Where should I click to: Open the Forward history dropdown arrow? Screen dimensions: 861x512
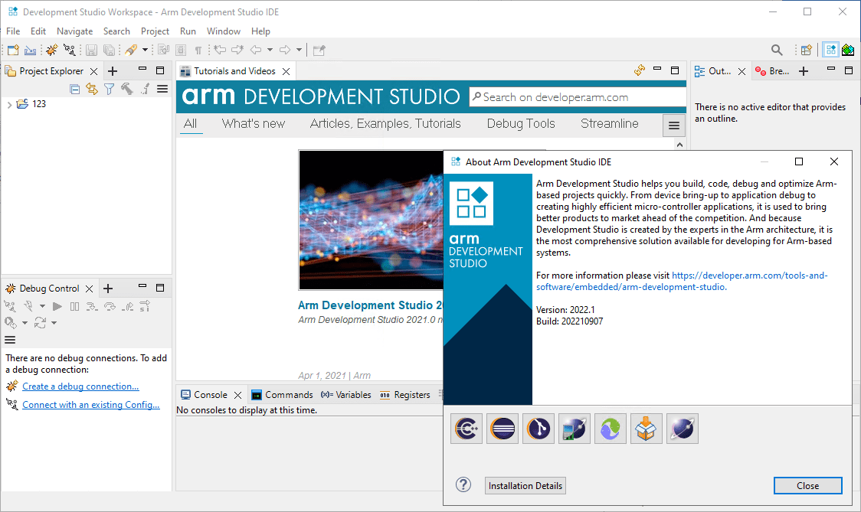click(299, 50)
